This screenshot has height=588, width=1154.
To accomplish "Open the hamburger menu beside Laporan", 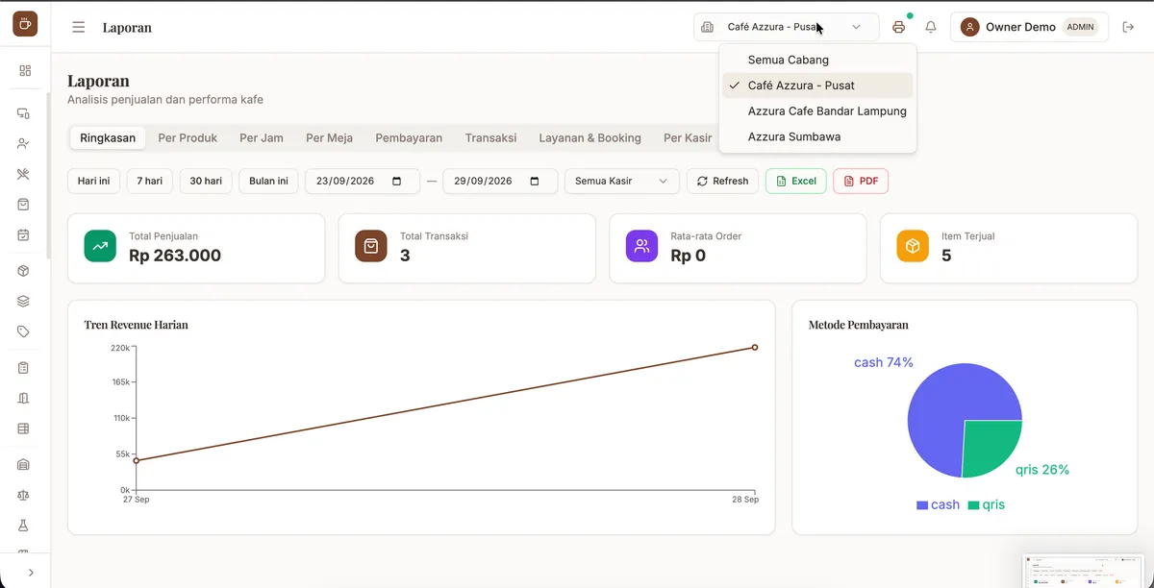I will click(x=79, y=27).
